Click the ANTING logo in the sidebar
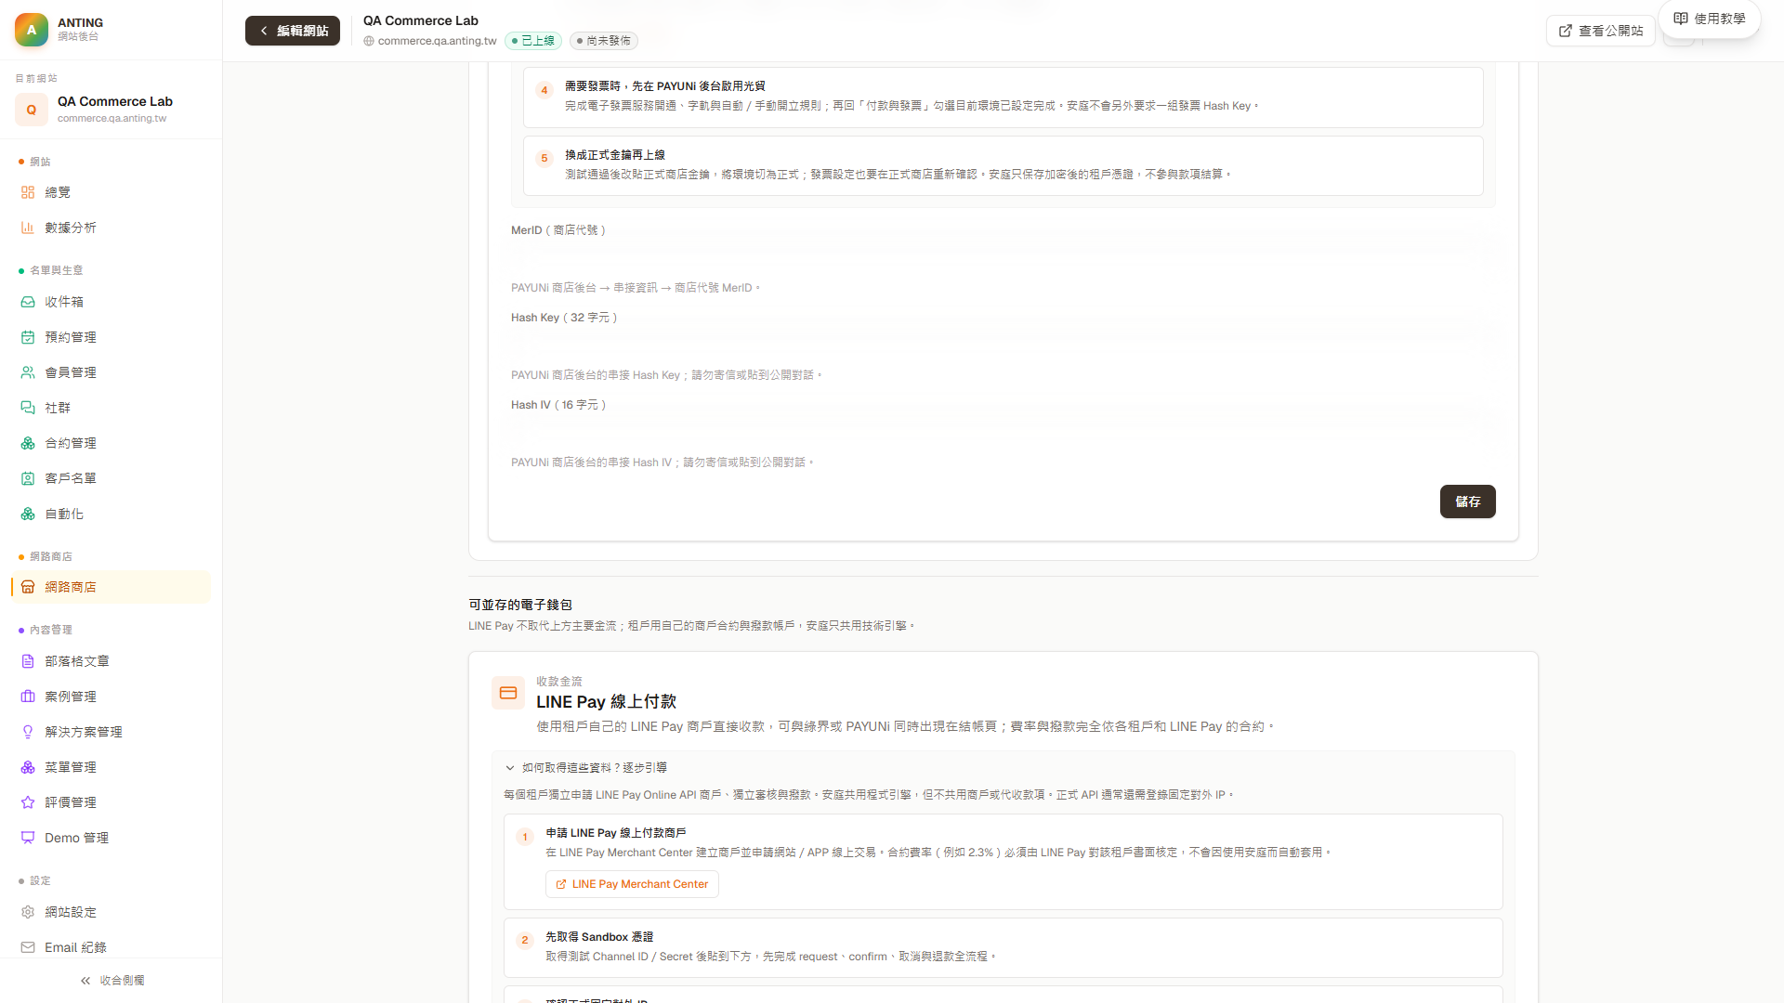Viewport: 1784px width, 1003px height. (x=32, y=30)
